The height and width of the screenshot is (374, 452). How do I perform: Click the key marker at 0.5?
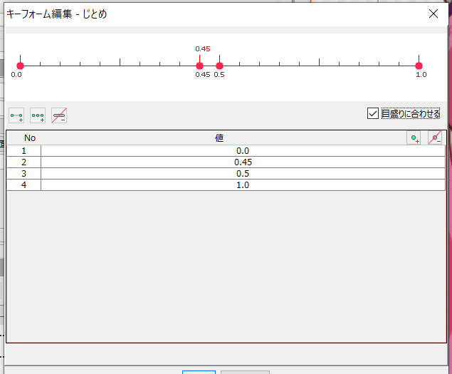coord(219,66)
